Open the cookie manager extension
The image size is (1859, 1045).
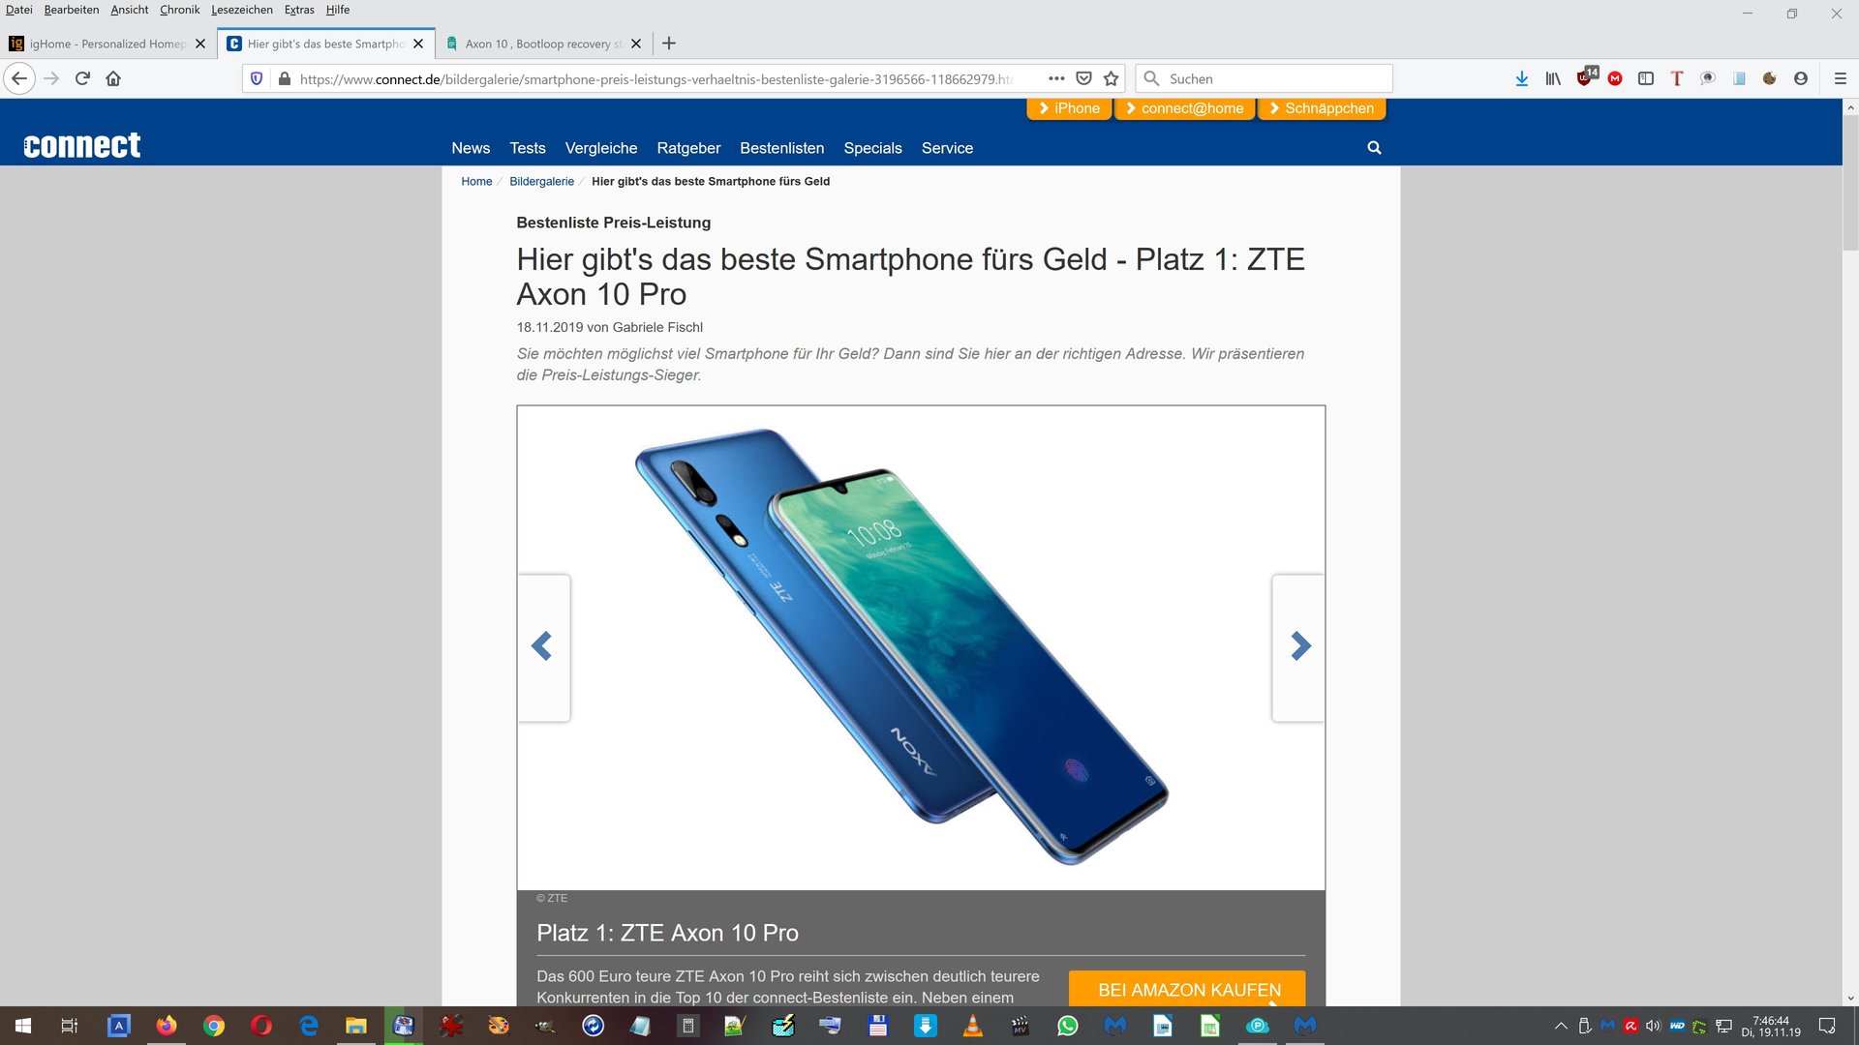pos(1770,78)
